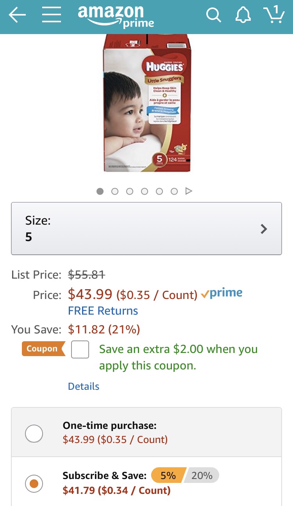
Task: Tap the Amazon Prime logo
Action: point(116,16)
